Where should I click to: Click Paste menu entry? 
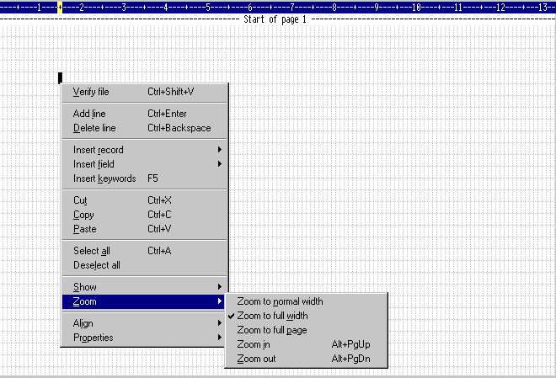click(x=84, y=229)
